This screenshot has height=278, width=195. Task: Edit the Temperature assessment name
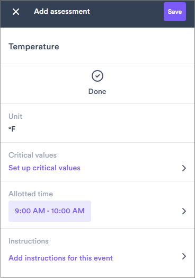pyautogui.click(x=34, y=47)
